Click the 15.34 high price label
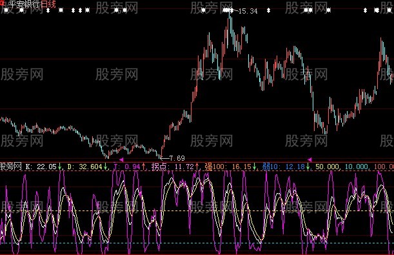 point(248,11)
